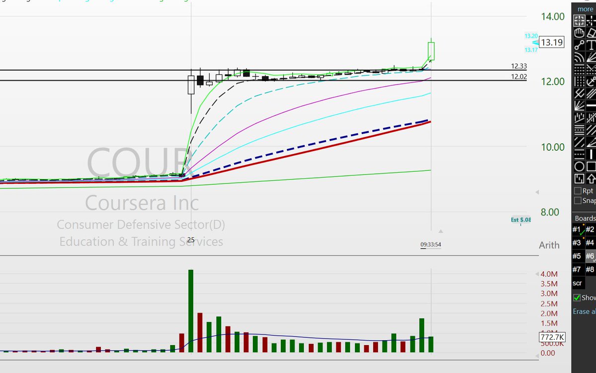Select the vertical line tool
The width and height of the screenshot is (596, 373).
pyautogui.click(x=591, y=154)
